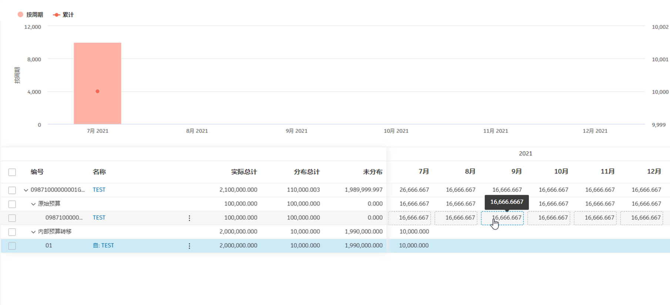670x305 pixels.
Task: Open the more-options menu for the 0987100000... TEST row
Action: pos(189,218)
